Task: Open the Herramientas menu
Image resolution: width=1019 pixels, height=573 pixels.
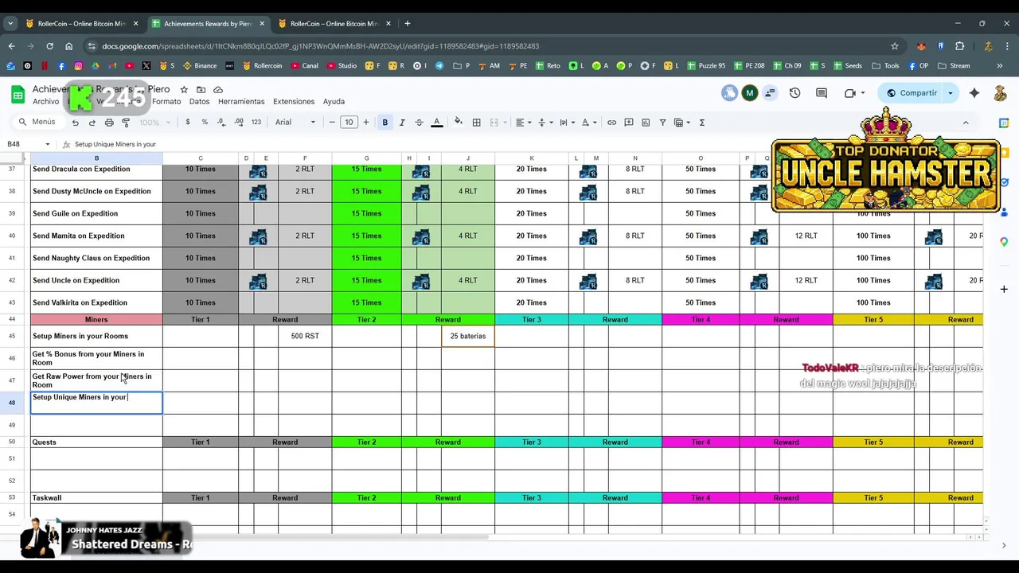Action: coord(241,102)
